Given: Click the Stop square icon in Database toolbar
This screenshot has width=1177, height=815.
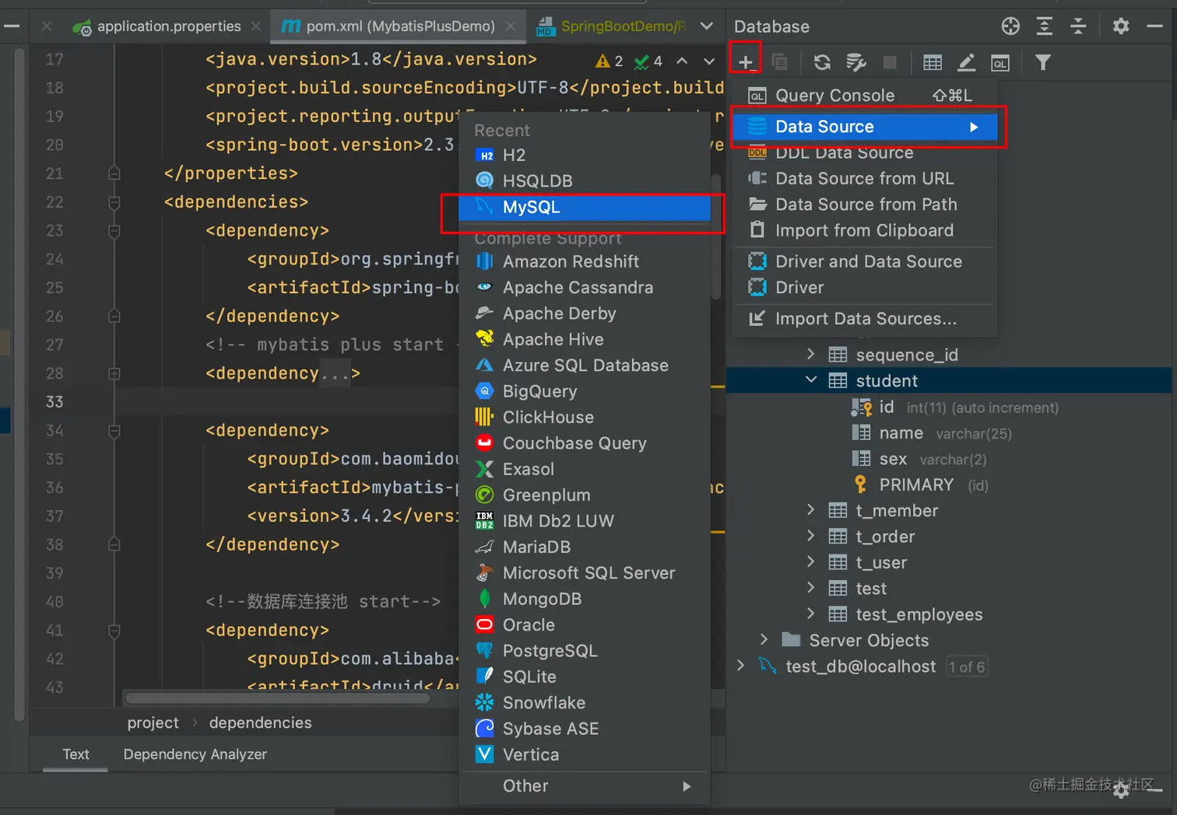Looking at the screenshot, I should [x=890, y=62].
